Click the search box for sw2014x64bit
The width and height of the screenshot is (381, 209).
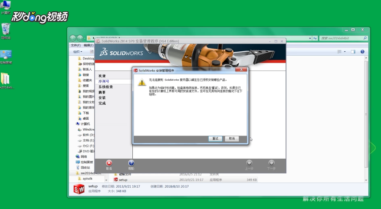[343, 38]
